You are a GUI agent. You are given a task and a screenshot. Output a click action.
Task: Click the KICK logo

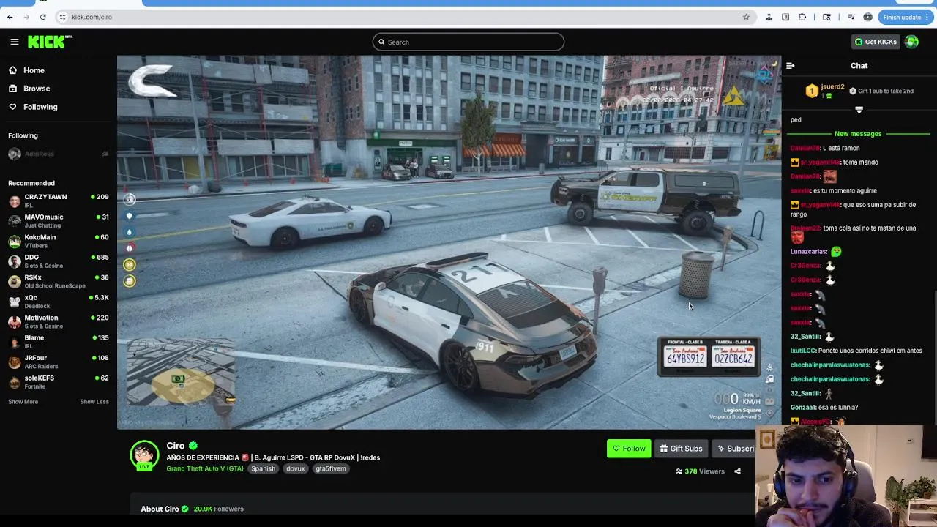50,42
